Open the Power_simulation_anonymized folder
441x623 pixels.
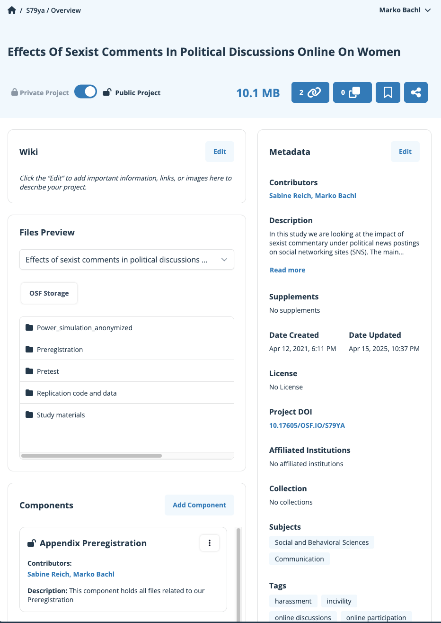pyautogui.click(x=84, y=328)
